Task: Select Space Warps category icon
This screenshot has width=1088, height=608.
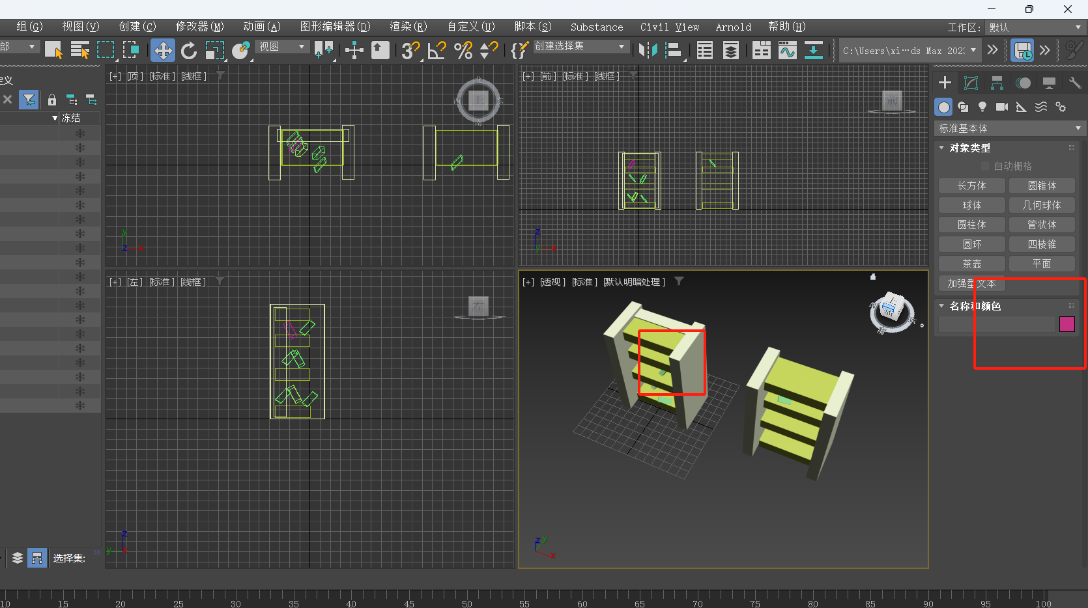Action: [1041, 107]
